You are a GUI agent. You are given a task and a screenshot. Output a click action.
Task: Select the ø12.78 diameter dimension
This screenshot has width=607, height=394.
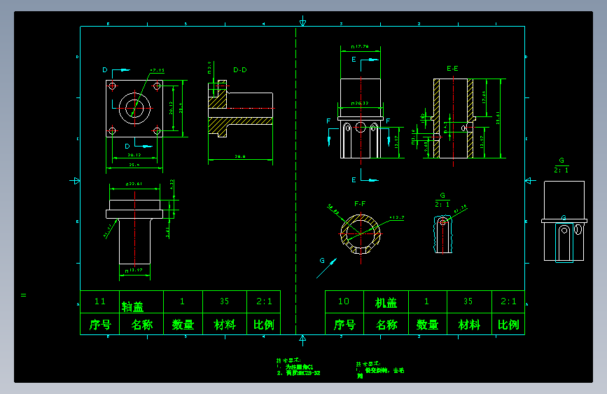[x=360, y=46]
